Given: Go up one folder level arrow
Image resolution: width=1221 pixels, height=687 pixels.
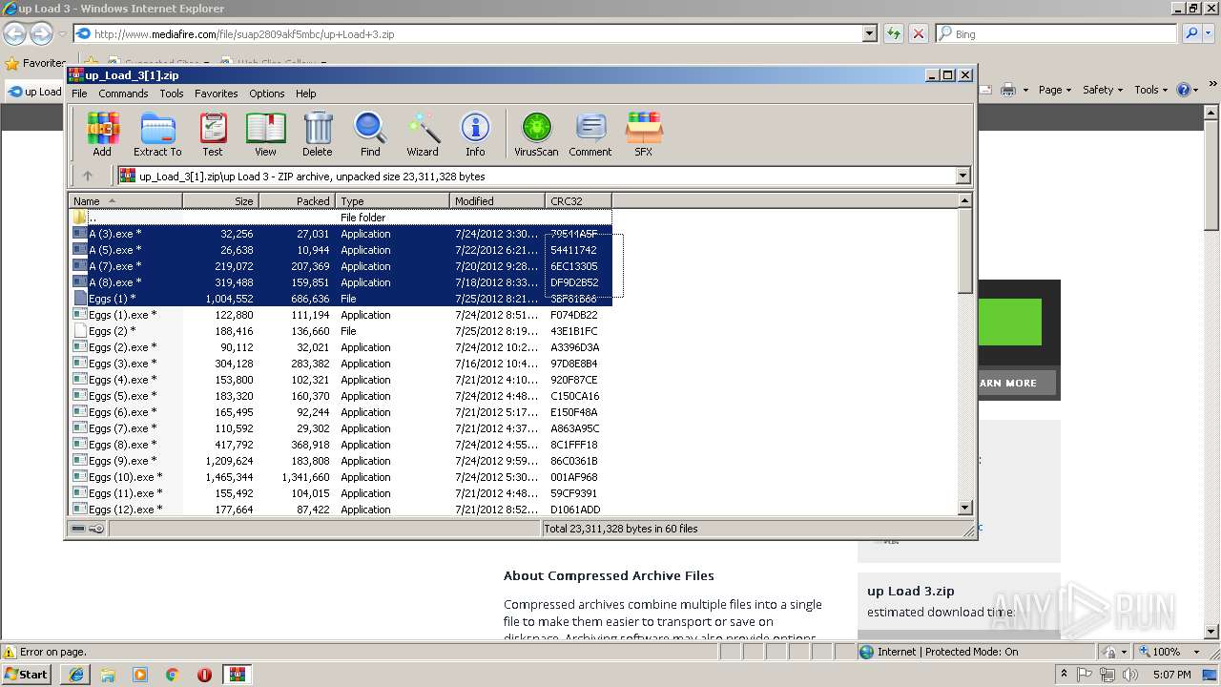Looking at the screenshot, I should tap(88, 176).
